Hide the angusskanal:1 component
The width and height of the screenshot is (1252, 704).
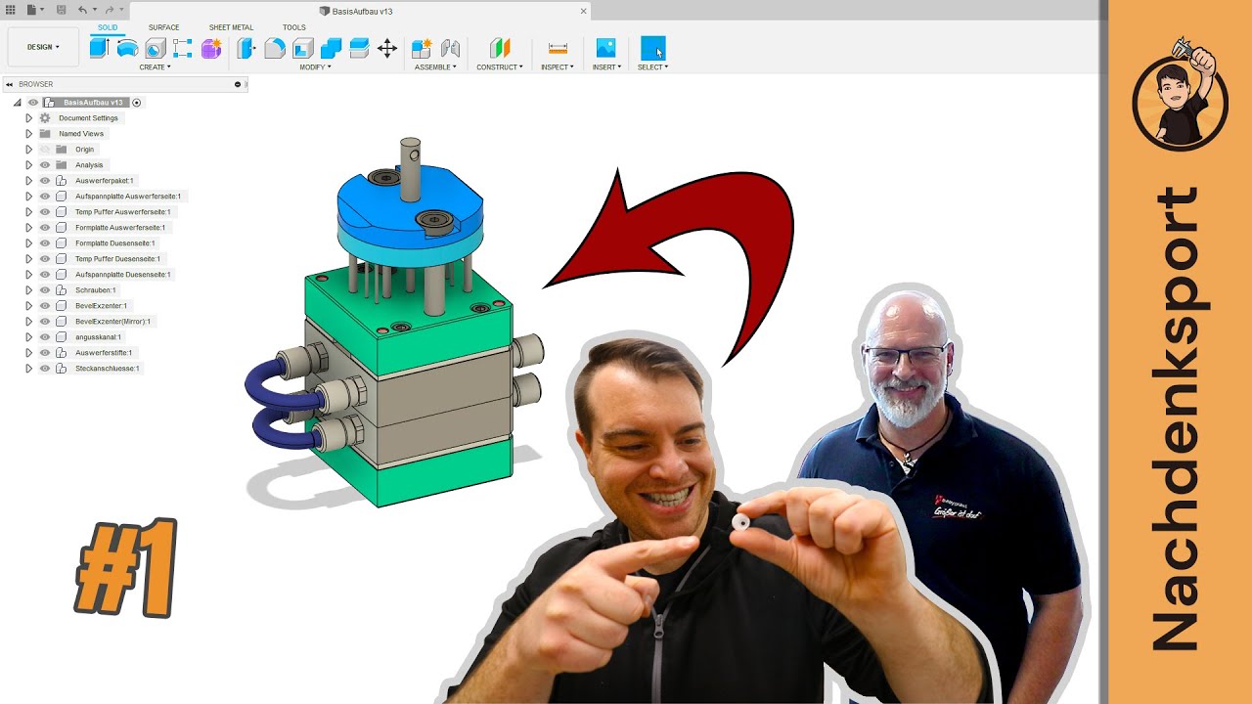(45, 337)
